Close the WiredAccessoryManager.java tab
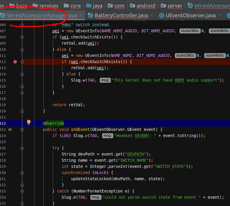This screenshot has height=206, width=230. (81, 15)
